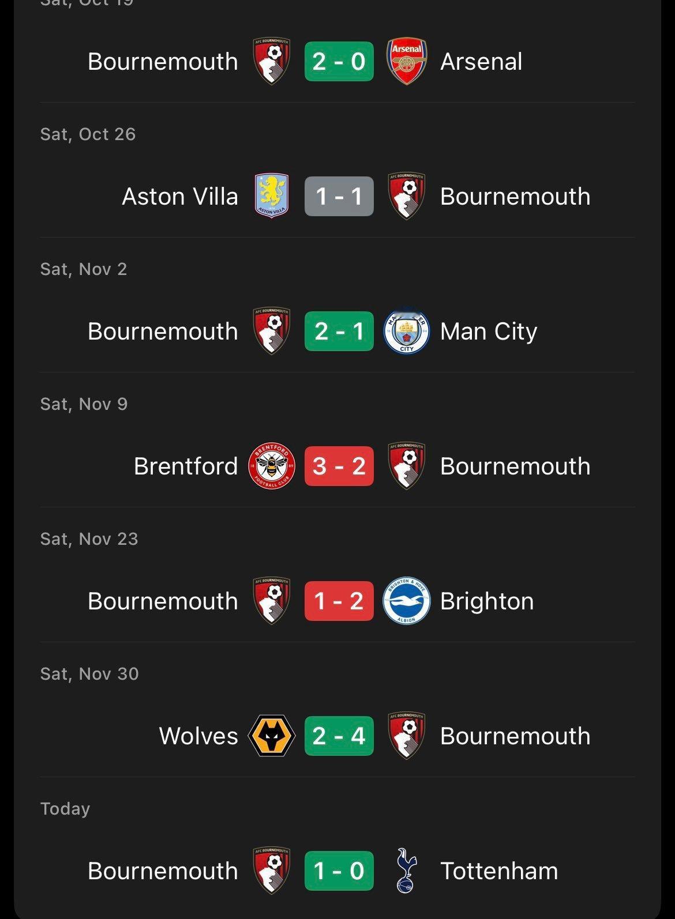This screenshot has height=919, width=675.
Task: Tap the Brentford bee crest icon
Action: pos(271,466)
